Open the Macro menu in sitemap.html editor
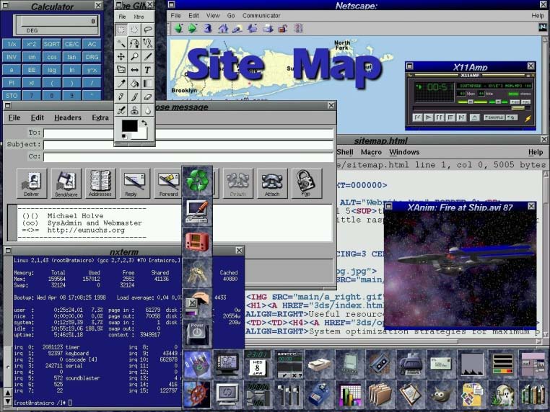The image size is (550, 412). pos(371,152)
